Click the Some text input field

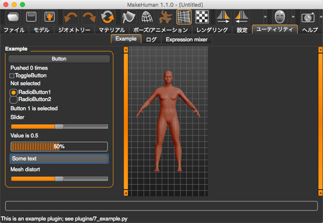59,159
